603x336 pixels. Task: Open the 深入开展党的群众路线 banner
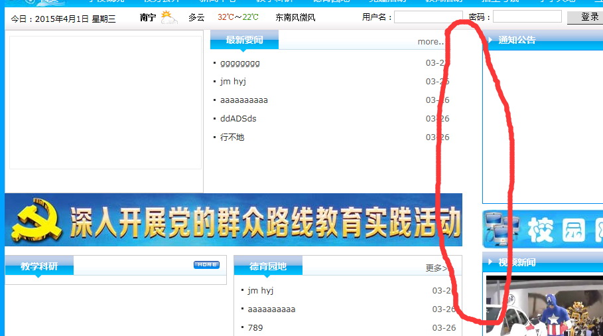tap(233, 220)
